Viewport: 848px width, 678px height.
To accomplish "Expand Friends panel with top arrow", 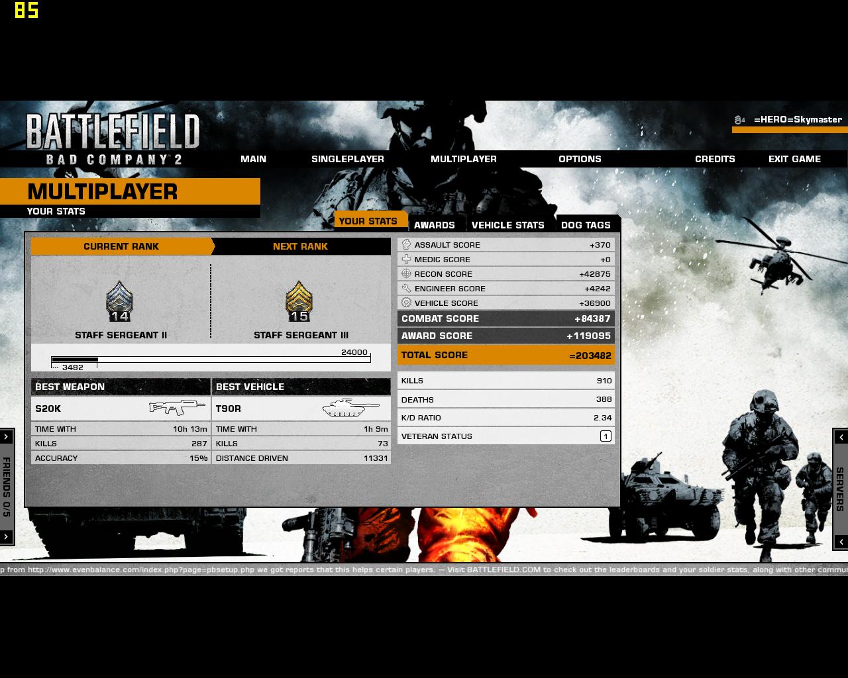I will [x=6, y=436].
